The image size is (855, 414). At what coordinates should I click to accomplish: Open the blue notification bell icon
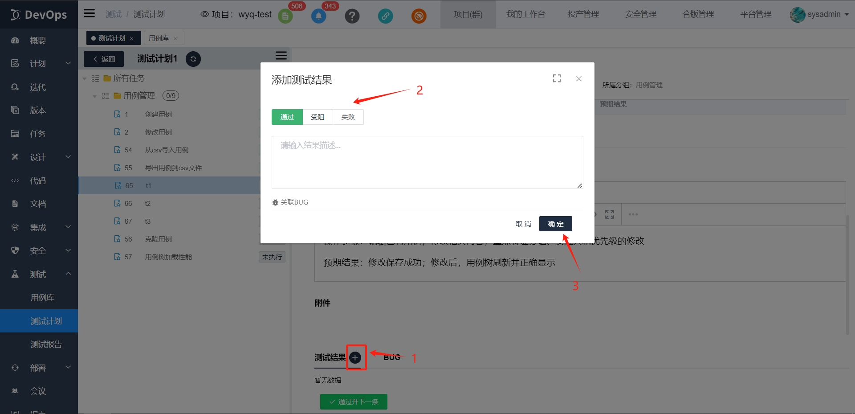tap(318, 16)
